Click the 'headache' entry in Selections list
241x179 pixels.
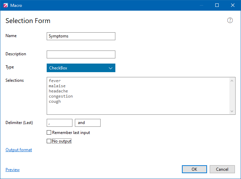pos(58,91)
